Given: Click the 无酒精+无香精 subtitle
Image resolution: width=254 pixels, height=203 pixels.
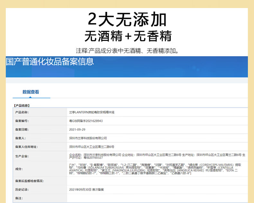Looking at the screenshot, I should 128,36.
